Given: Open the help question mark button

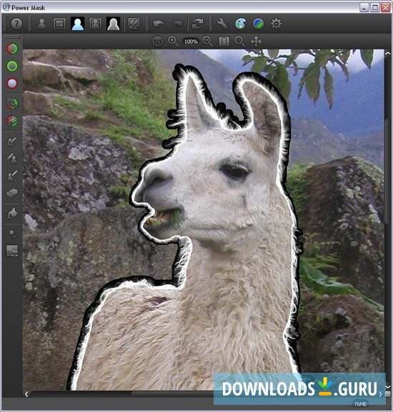Looking at the screenshot, I should [x=16, y=24].
